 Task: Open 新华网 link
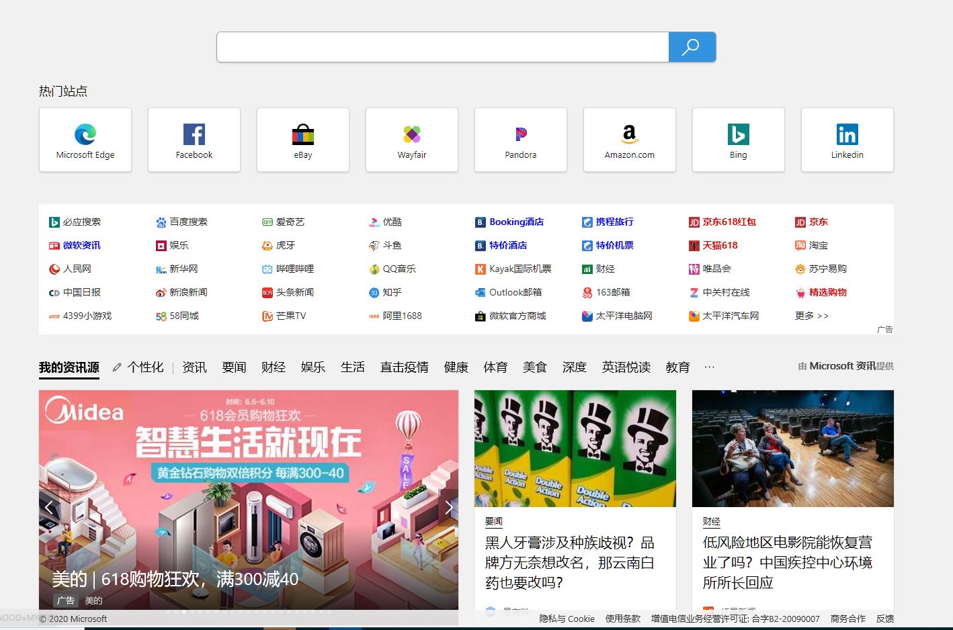[177, 269]
